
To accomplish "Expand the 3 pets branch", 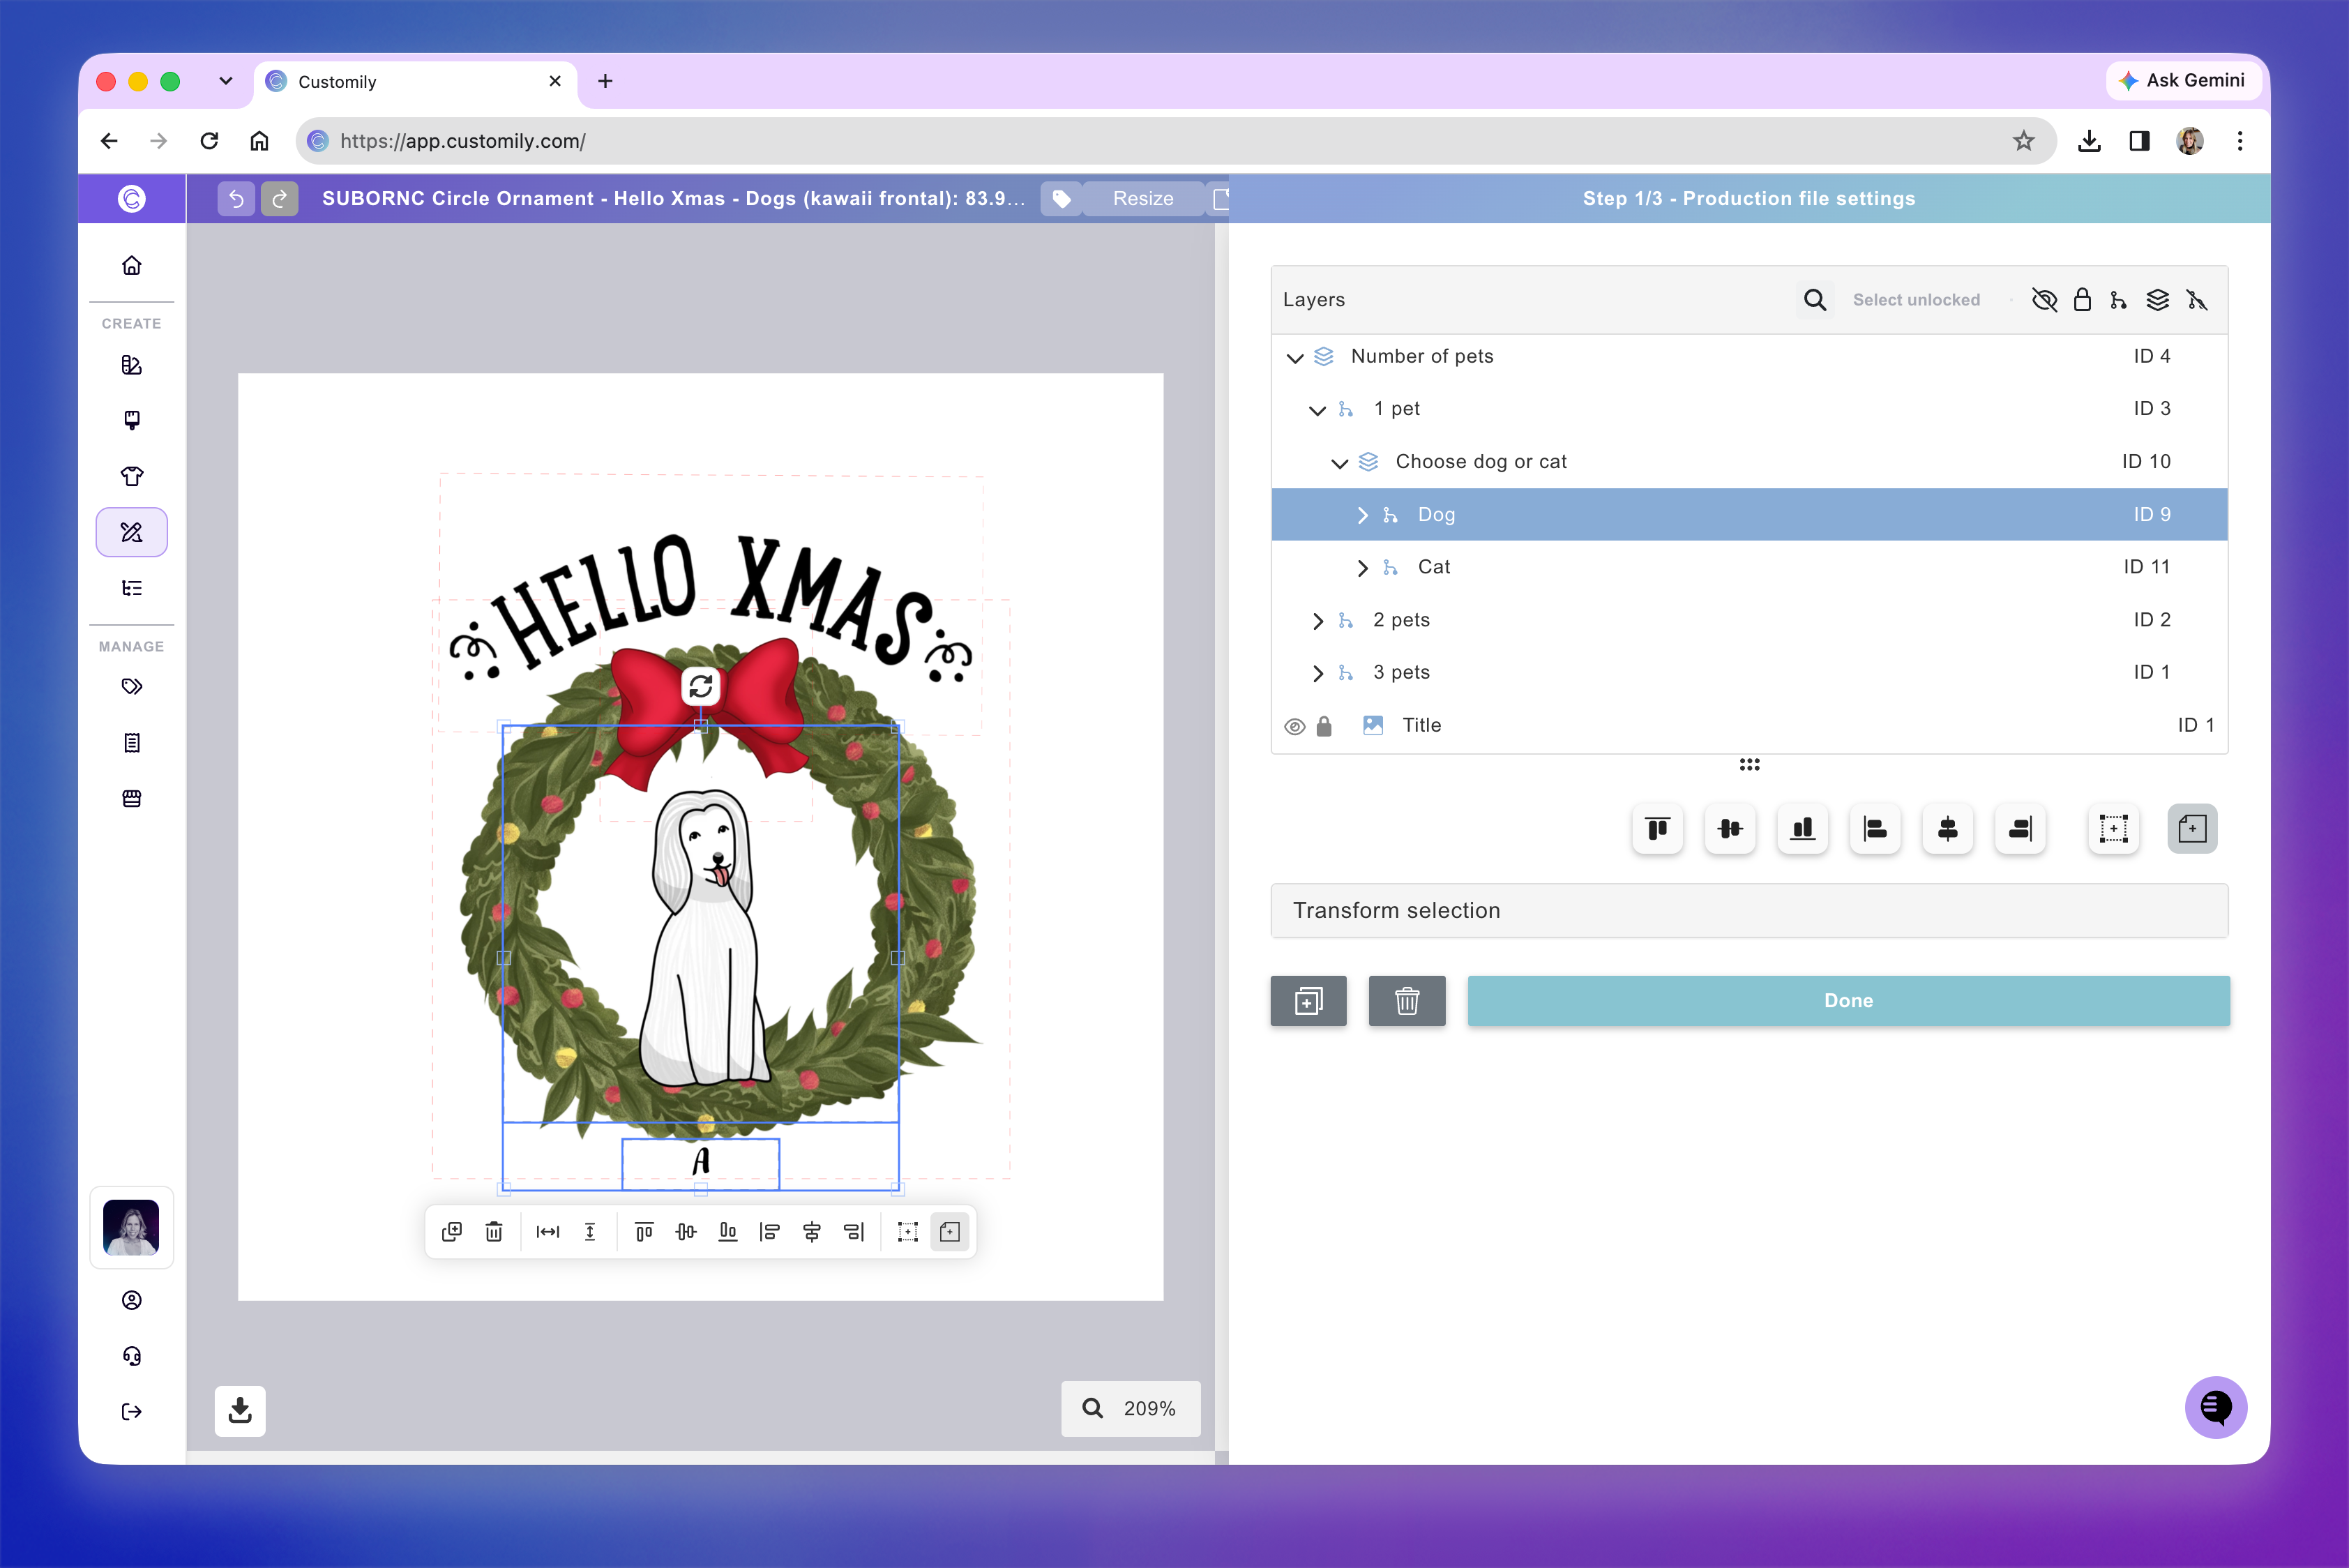I will (1317, 673).
